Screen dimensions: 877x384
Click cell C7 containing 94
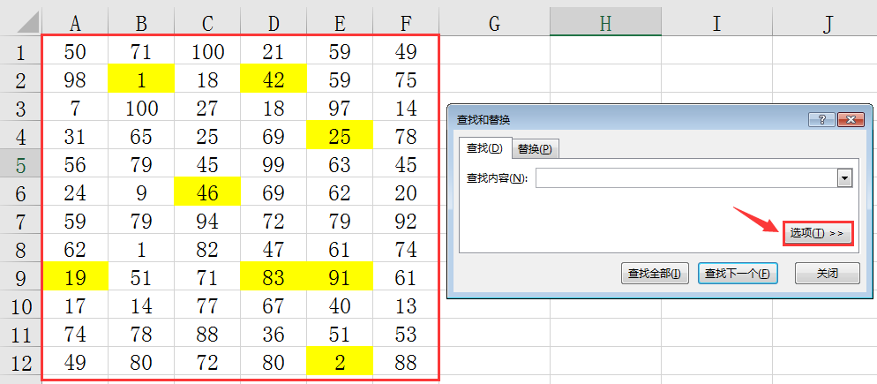tap(207, 221)
